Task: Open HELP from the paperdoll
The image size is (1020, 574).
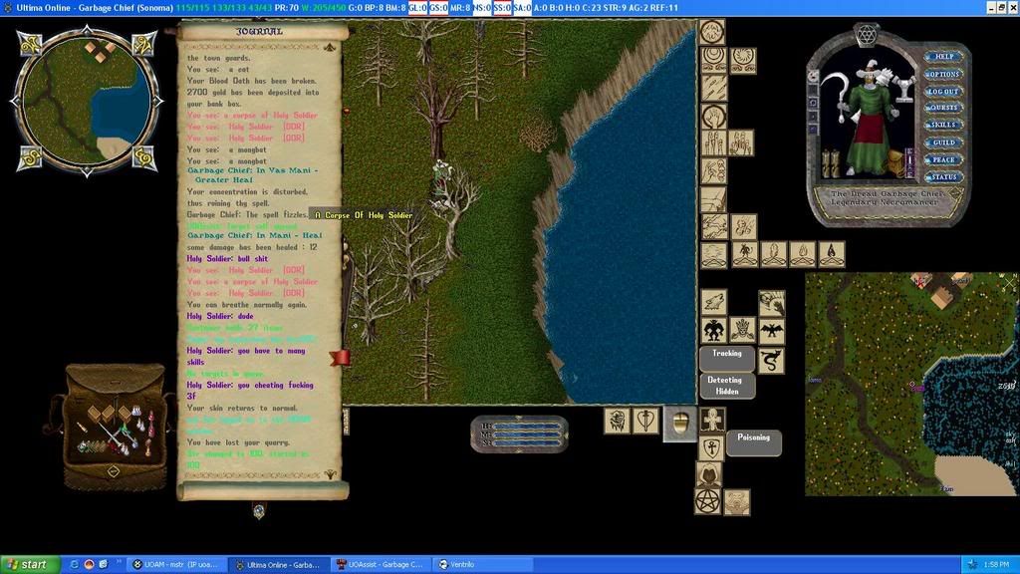Action: coord(943,57)
